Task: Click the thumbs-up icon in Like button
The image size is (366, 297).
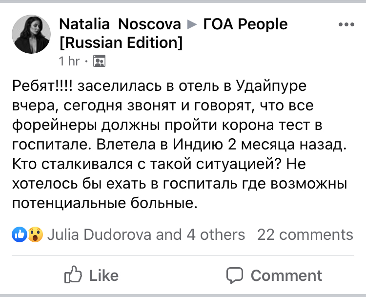Action: 72,275
